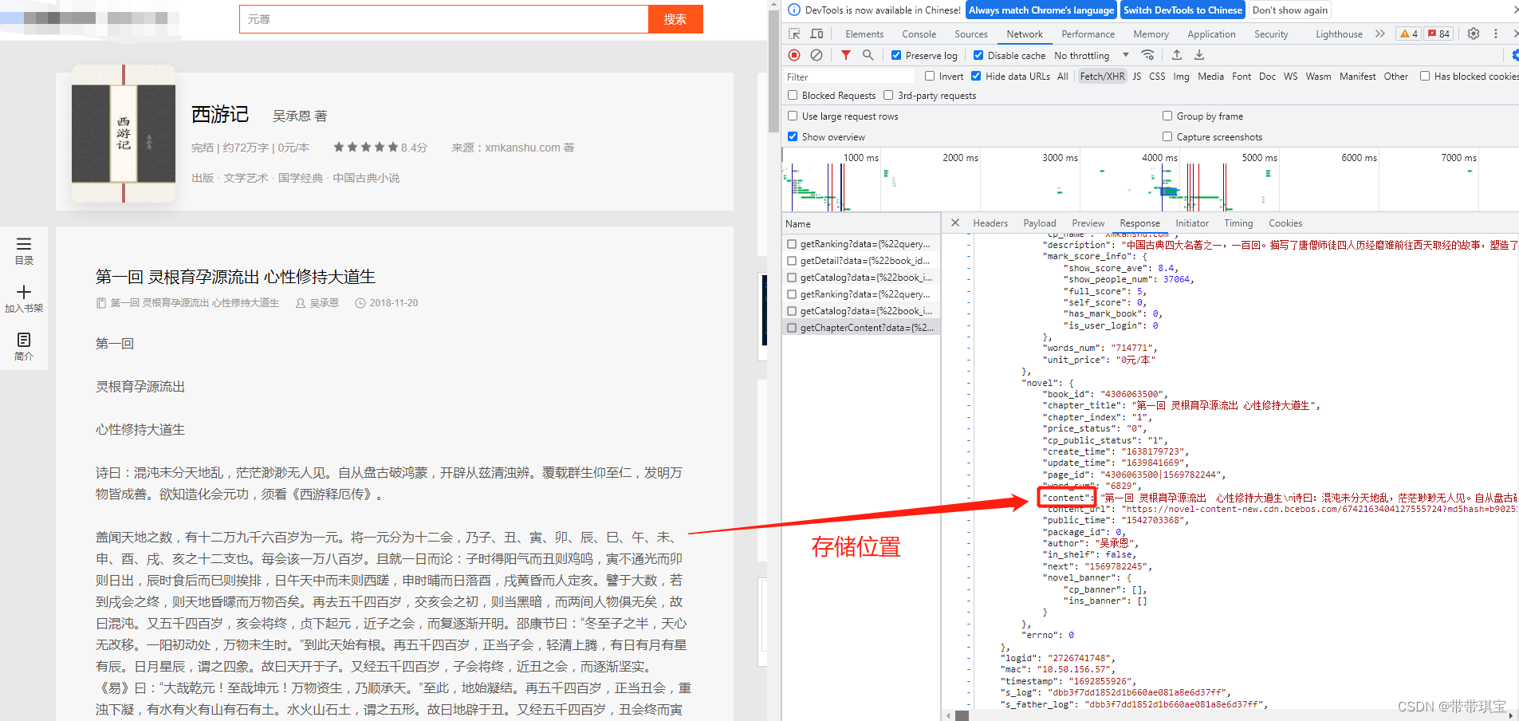This screenshot has height=721, width=1519.
Task: Open the More Tools chevron in DevTools
Action: coord(1380,33)
